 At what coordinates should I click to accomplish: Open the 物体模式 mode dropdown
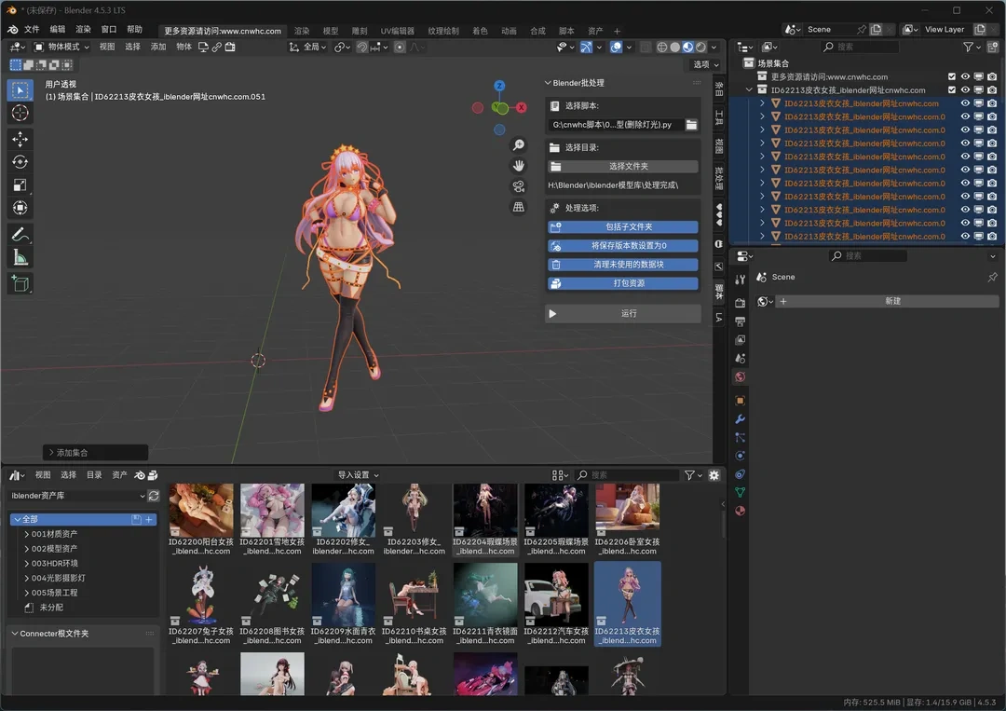coord(62,47)
